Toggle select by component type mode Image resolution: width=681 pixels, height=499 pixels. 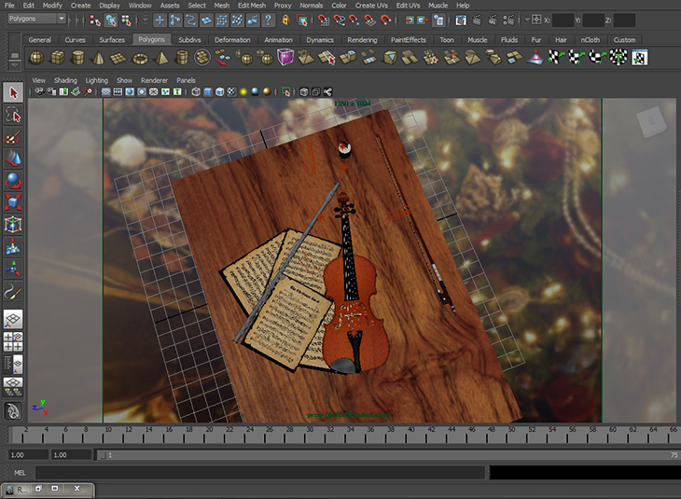pyautogui.click(x=126, y=20)
